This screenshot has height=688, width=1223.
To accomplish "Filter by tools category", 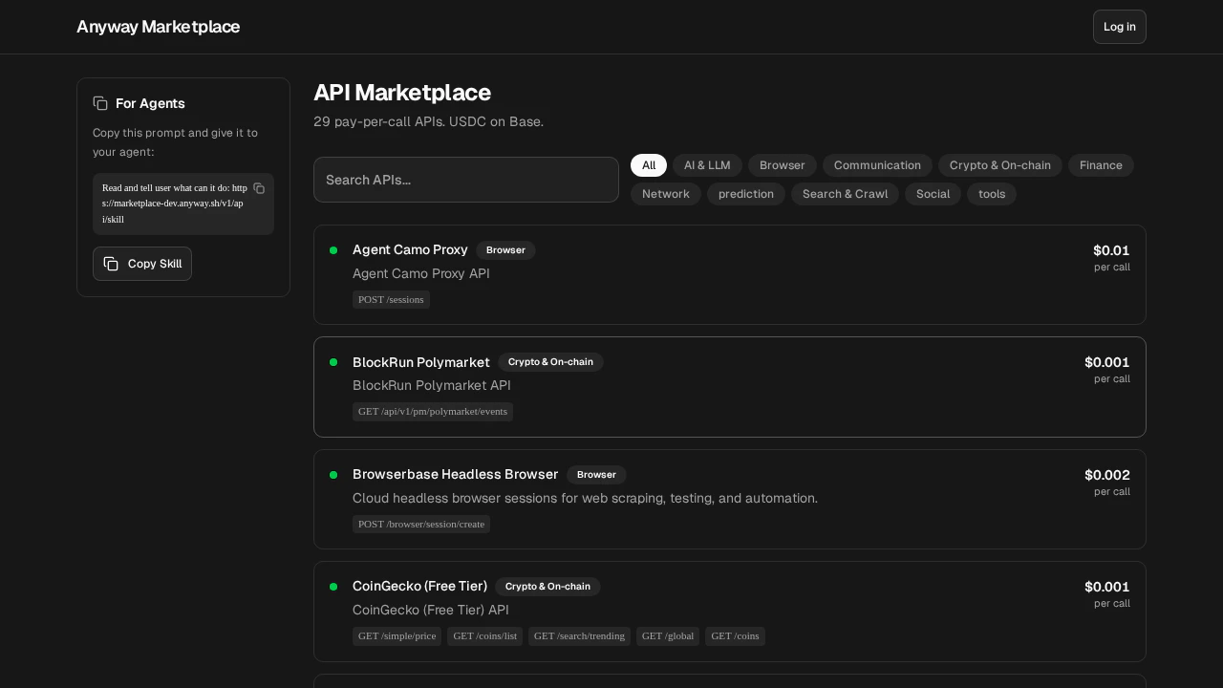I will tap(992, 194).
